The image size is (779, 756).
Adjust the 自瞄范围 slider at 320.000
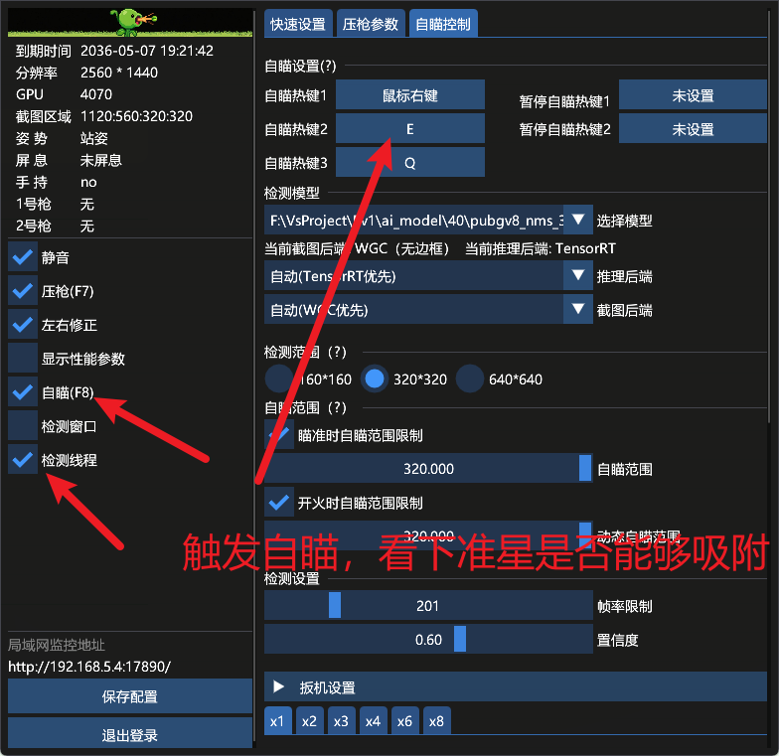(x=428, y=468)
